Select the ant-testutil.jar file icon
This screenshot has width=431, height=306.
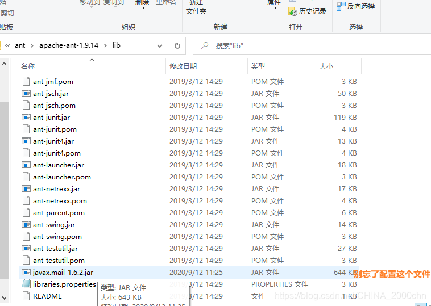point(26,249)
